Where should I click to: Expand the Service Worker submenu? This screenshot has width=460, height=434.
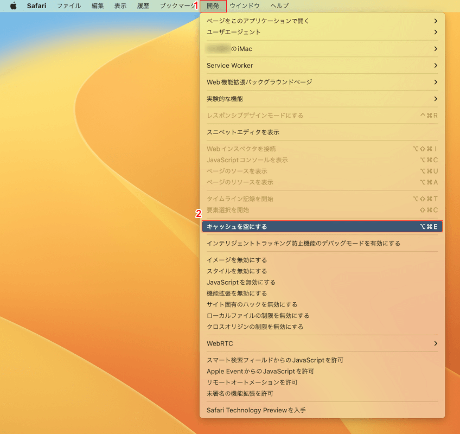tap(322, 66)
